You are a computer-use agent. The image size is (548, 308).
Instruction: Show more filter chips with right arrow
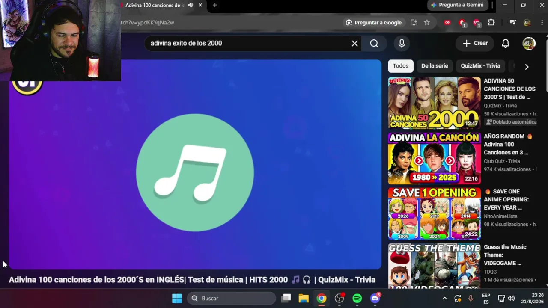(527, 66)
